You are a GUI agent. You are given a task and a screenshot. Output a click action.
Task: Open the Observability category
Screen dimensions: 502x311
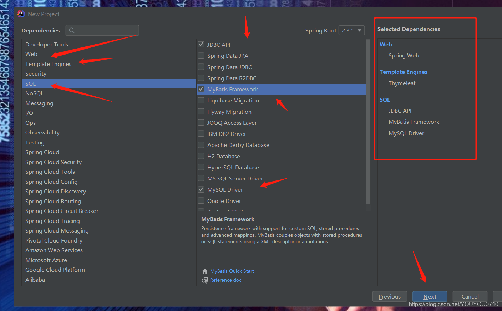[x=109, y=133]
